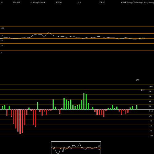Click the MR axis label -60

150,126
